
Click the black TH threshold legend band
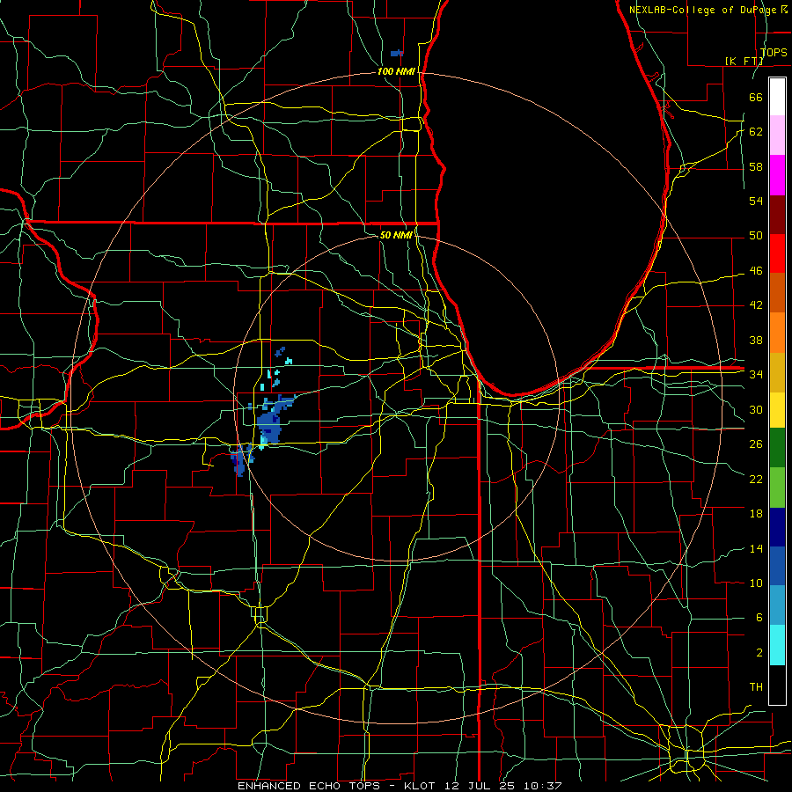(x=777, y=685)
